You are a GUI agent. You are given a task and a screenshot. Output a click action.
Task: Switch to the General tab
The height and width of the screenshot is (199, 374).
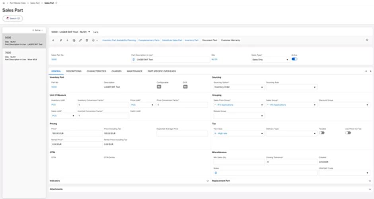(x=56, y=71)
